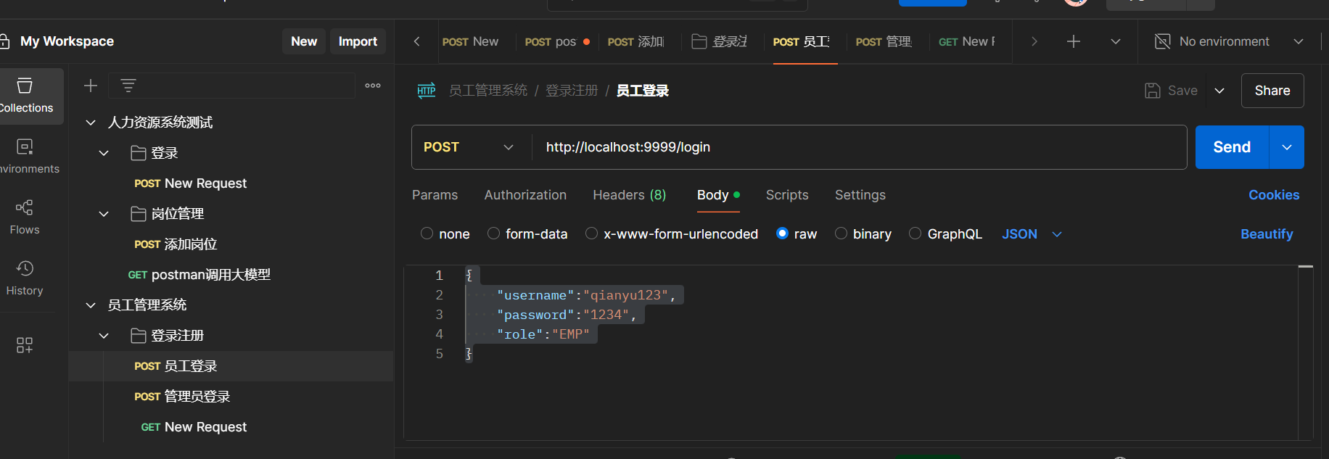Switch to the Body tab
This screenshot has height=459, width=1329.
(x=717, y=195)
